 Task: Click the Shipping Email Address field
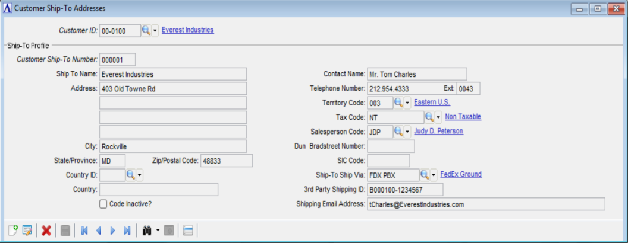pyautogui.click(x=485, y=204)
